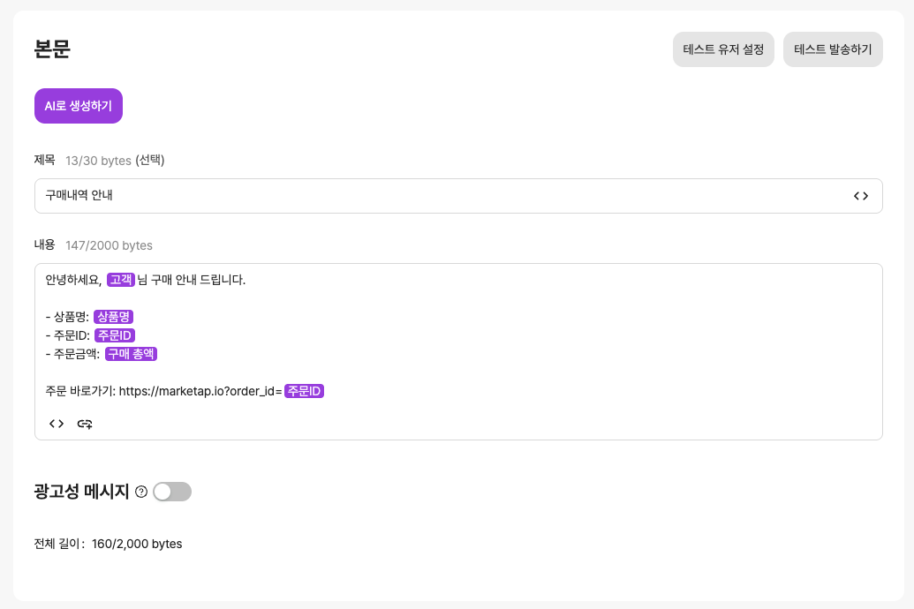Click the variable code icon in title field
This screenshot has height=609, width=914.
(860, 196)
